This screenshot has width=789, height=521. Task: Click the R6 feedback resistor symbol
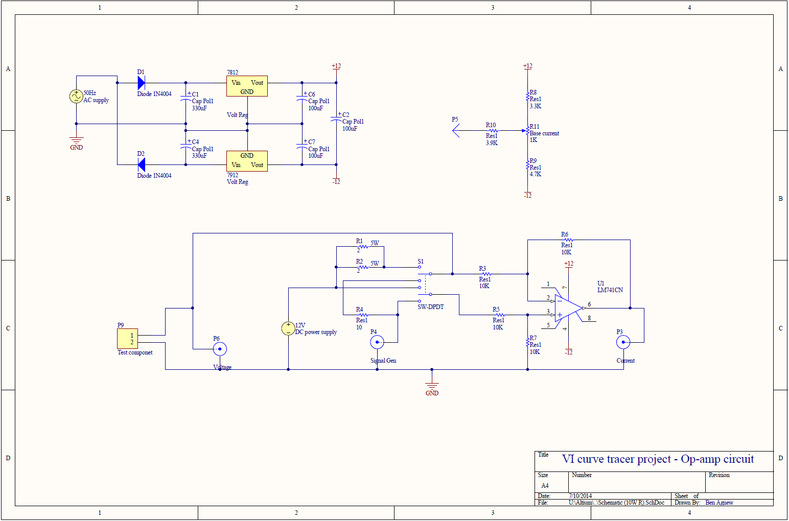568,240
